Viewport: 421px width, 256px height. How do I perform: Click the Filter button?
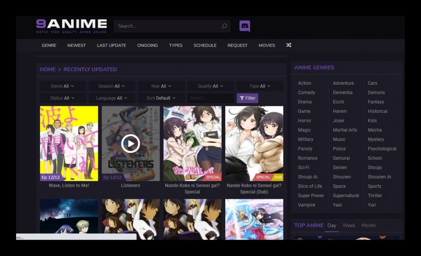click(248, 98)
